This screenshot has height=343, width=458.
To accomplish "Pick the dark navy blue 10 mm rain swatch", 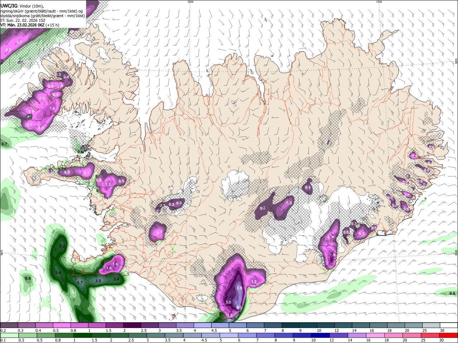I will (x=320, y=335).
